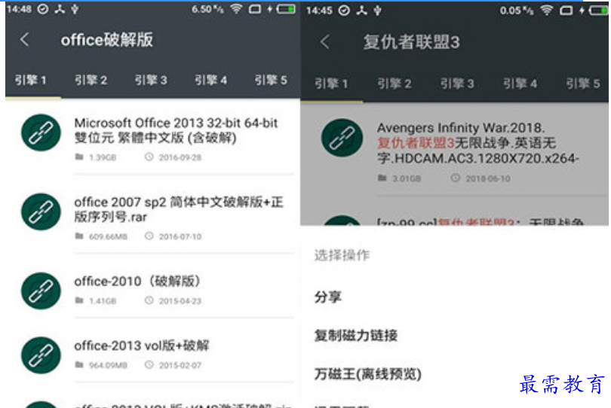Tap the 复仇者联盟3 title text
This screenshot has width=611, height=408.
(x=412, y=42)
